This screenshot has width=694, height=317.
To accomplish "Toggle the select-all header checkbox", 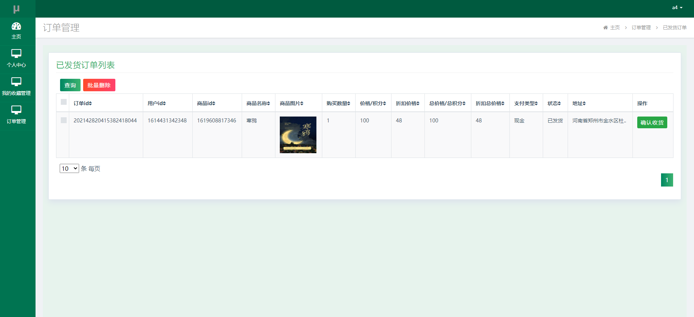I will point(64,102).
